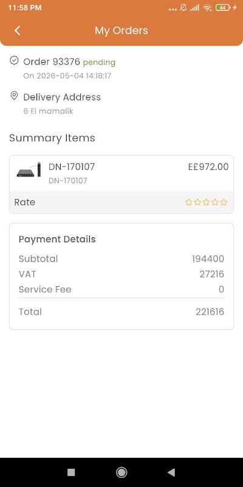Rate the item four stars
243x487 pixels.
click(x=215, y=202)
